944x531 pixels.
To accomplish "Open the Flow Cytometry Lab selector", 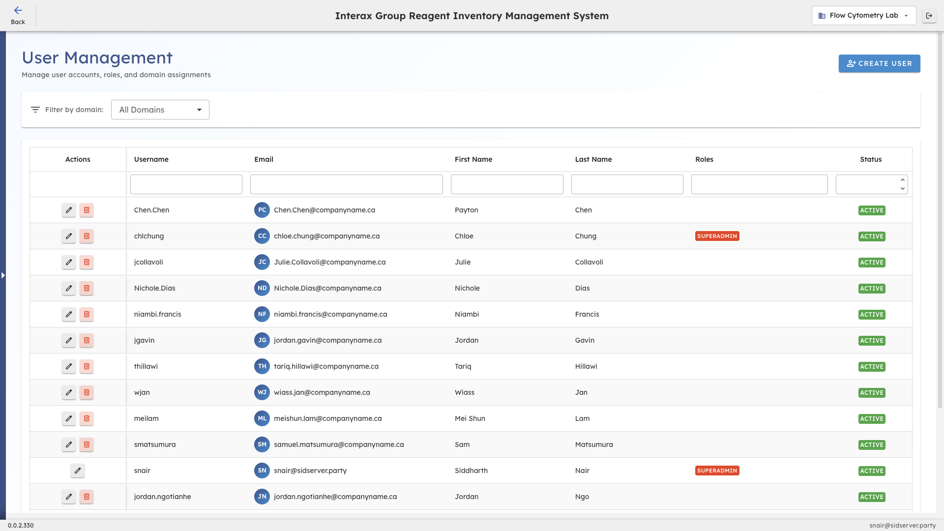I will [863, 15].
